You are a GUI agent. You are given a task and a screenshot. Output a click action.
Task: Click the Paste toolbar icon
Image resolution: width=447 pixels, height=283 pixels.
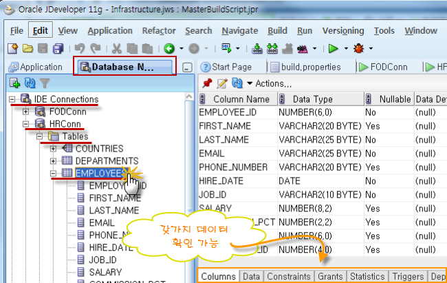pos(147,49)
